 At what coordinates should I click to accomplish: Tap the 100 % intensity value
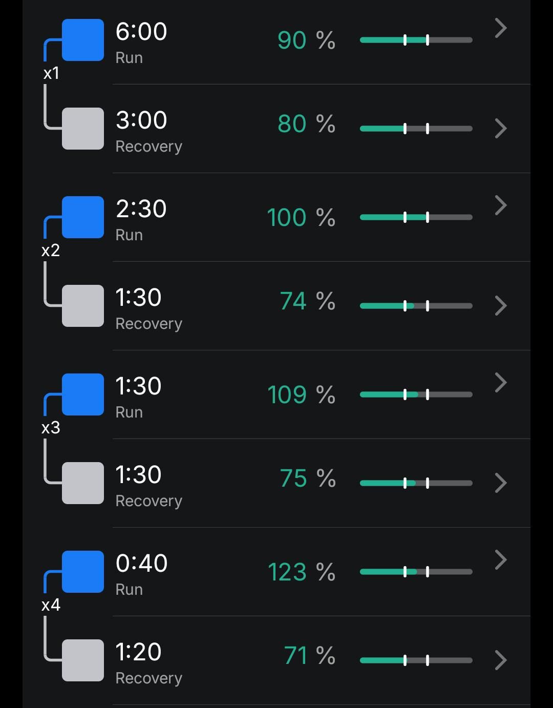point(301,218)
